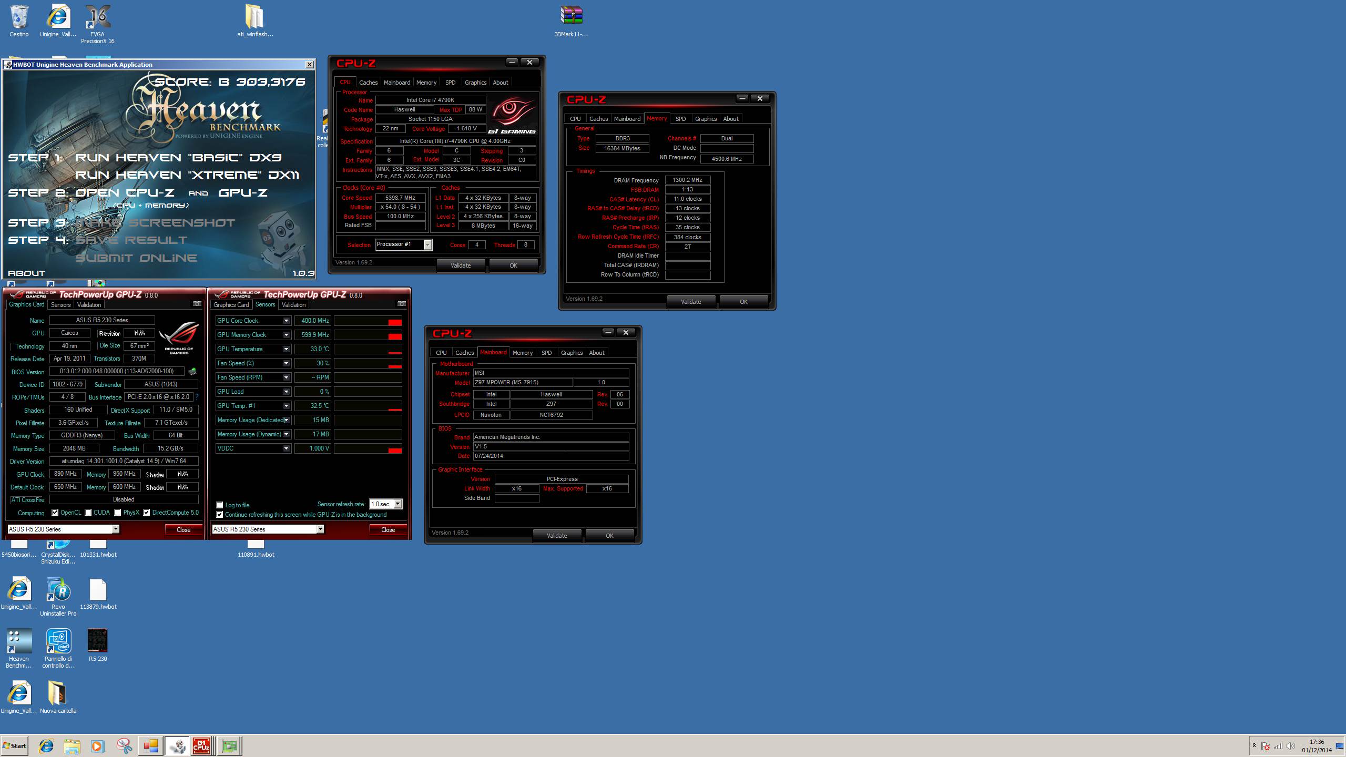This screenshot has height=757, width=1346.
Task: Click Validate button in CPU-Z CPU window
Action: click(461, 265)
